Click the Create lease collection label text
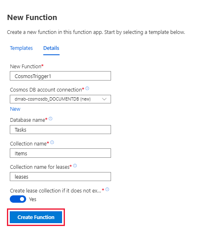 tap(56, 190)
